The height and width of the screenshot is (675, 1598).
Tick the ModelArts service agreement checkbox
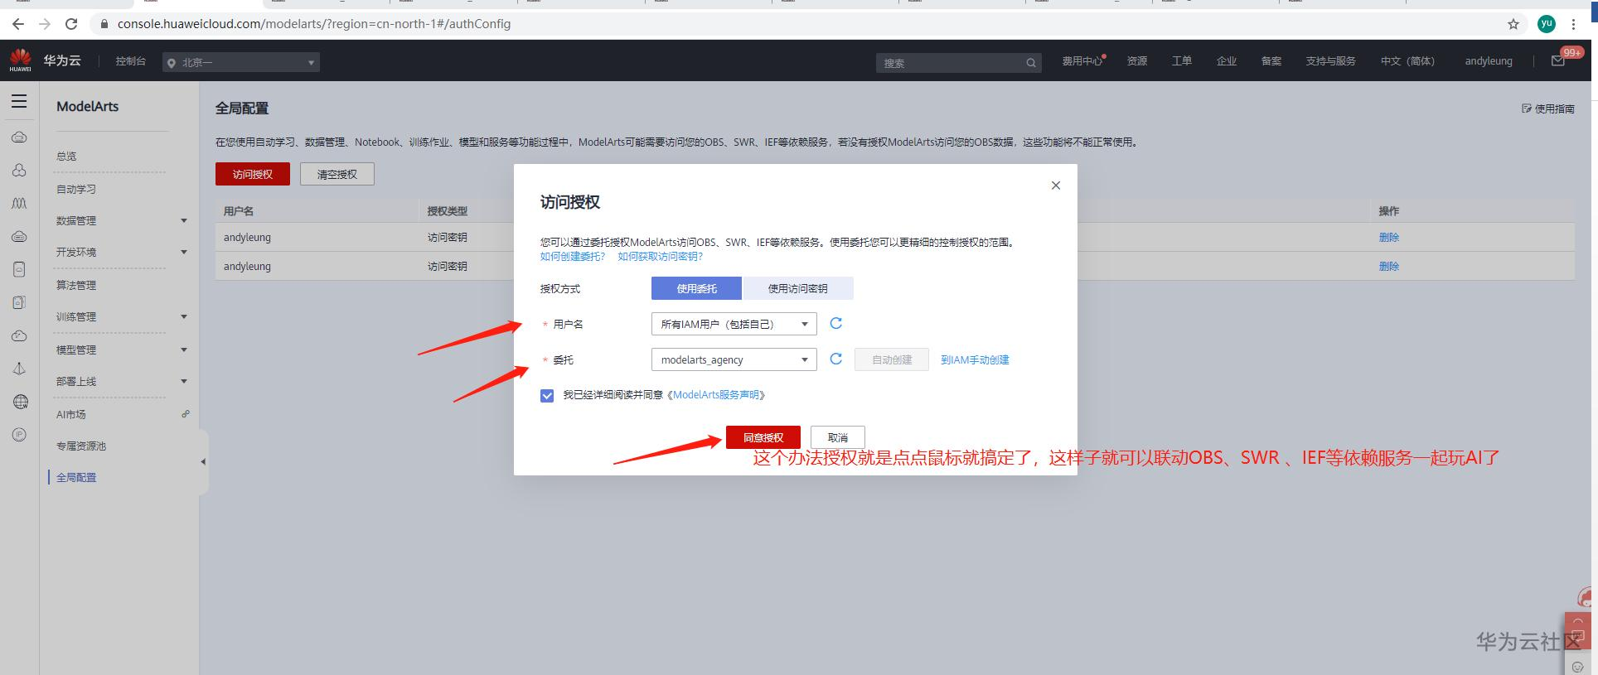(x=547, y=396)
